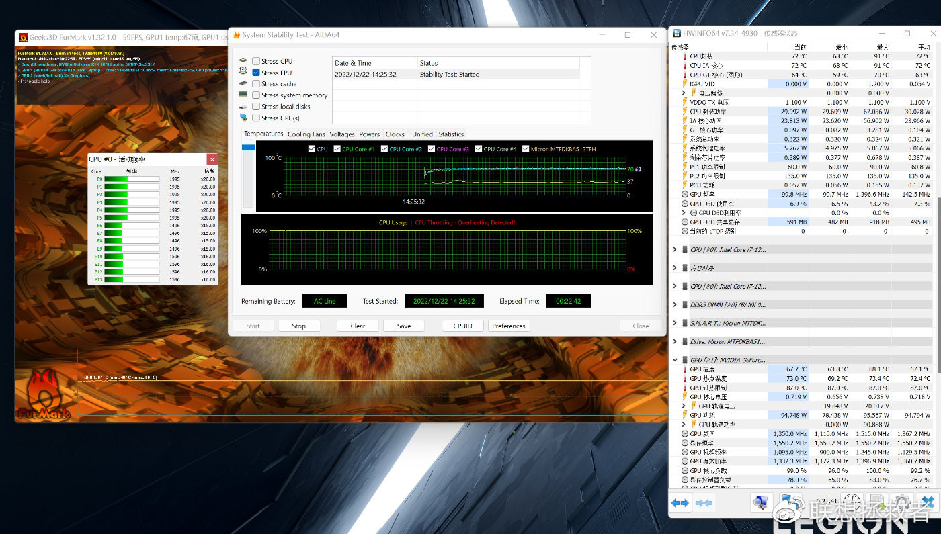The image size is (941, 534).
Task: Switch to the Cooling Fans tab
Action: (x=306, y=134)
